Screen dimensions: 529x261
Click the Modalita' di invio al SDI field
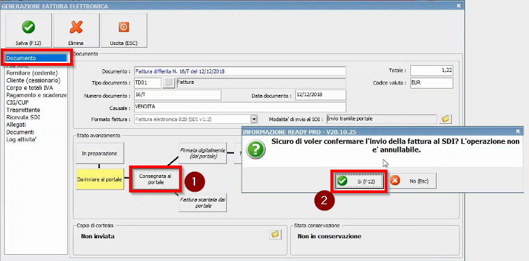point(383,118)
